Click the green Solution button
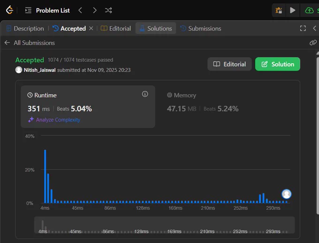 click(x=278, y=64)
